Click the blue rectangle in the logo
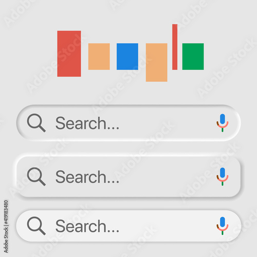This screenshot has width=257, height=257. pyautogui.click(x=127, y=57)
